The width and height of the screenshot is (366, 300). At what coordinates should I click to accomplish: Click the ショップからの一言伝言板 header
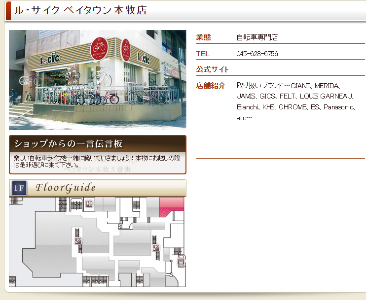68,144
